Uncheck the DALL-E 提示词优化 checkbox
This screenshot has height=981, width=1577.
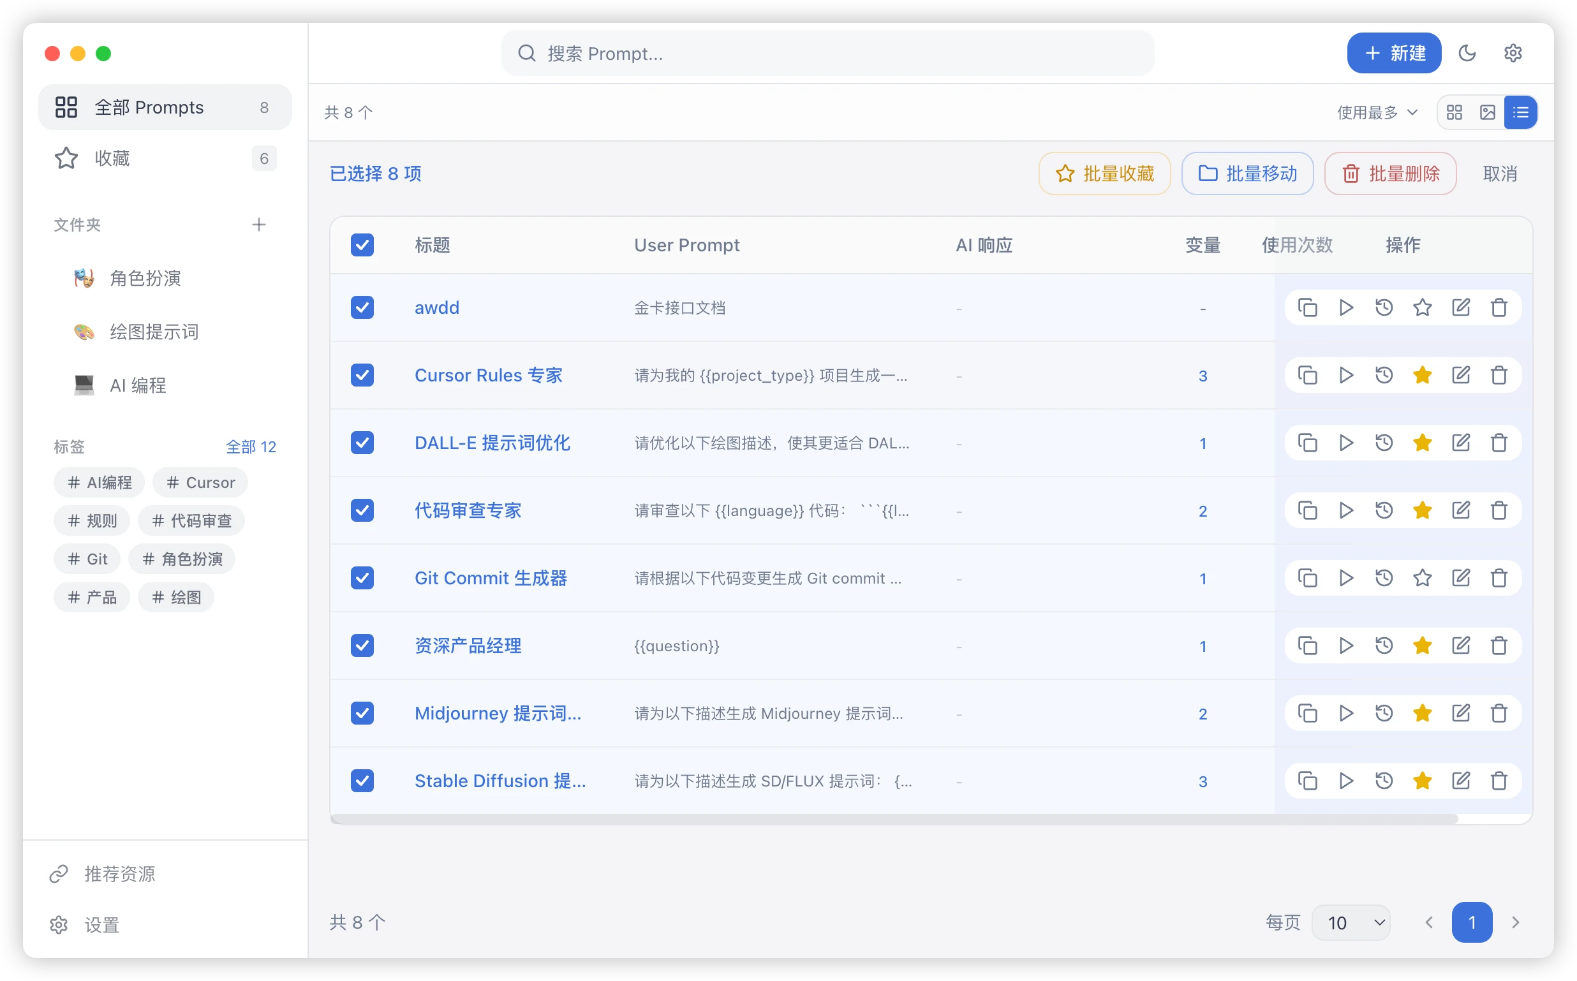tap(362, 443)
